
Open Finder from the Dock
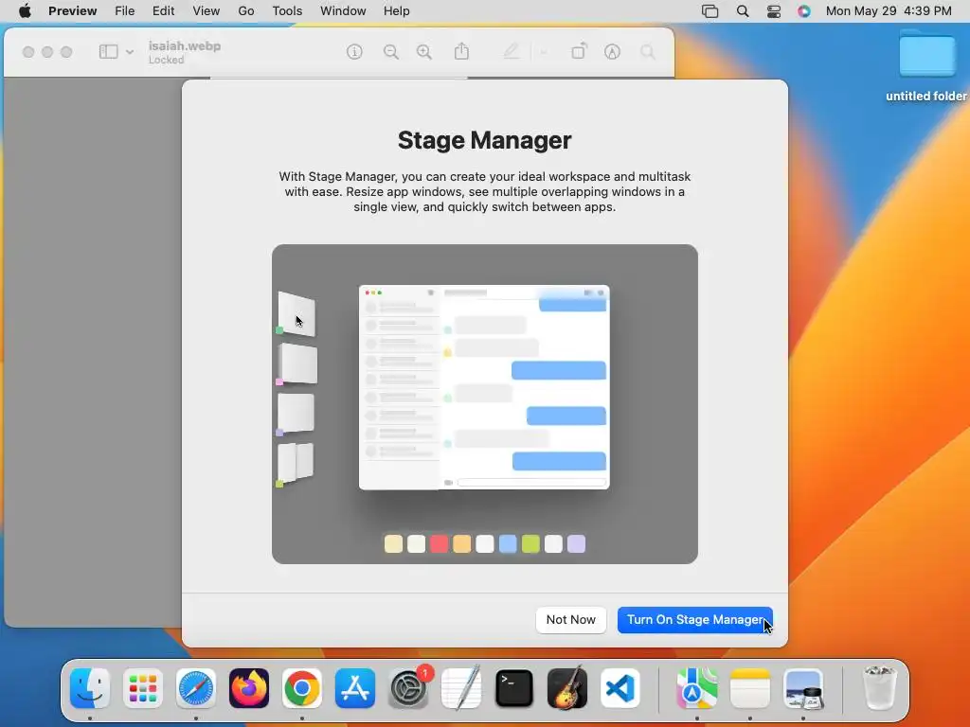pos(90,688)
